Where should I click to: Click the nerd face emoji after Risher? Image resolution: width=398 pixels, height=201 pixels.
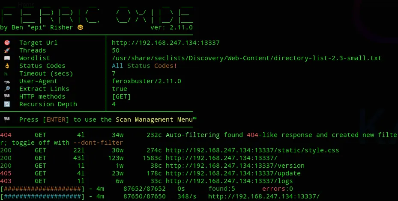click(80, 27)
